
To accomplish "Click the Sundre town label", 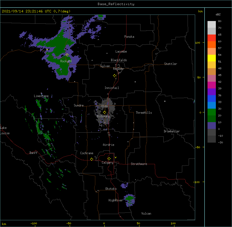I will click(79, 105).
